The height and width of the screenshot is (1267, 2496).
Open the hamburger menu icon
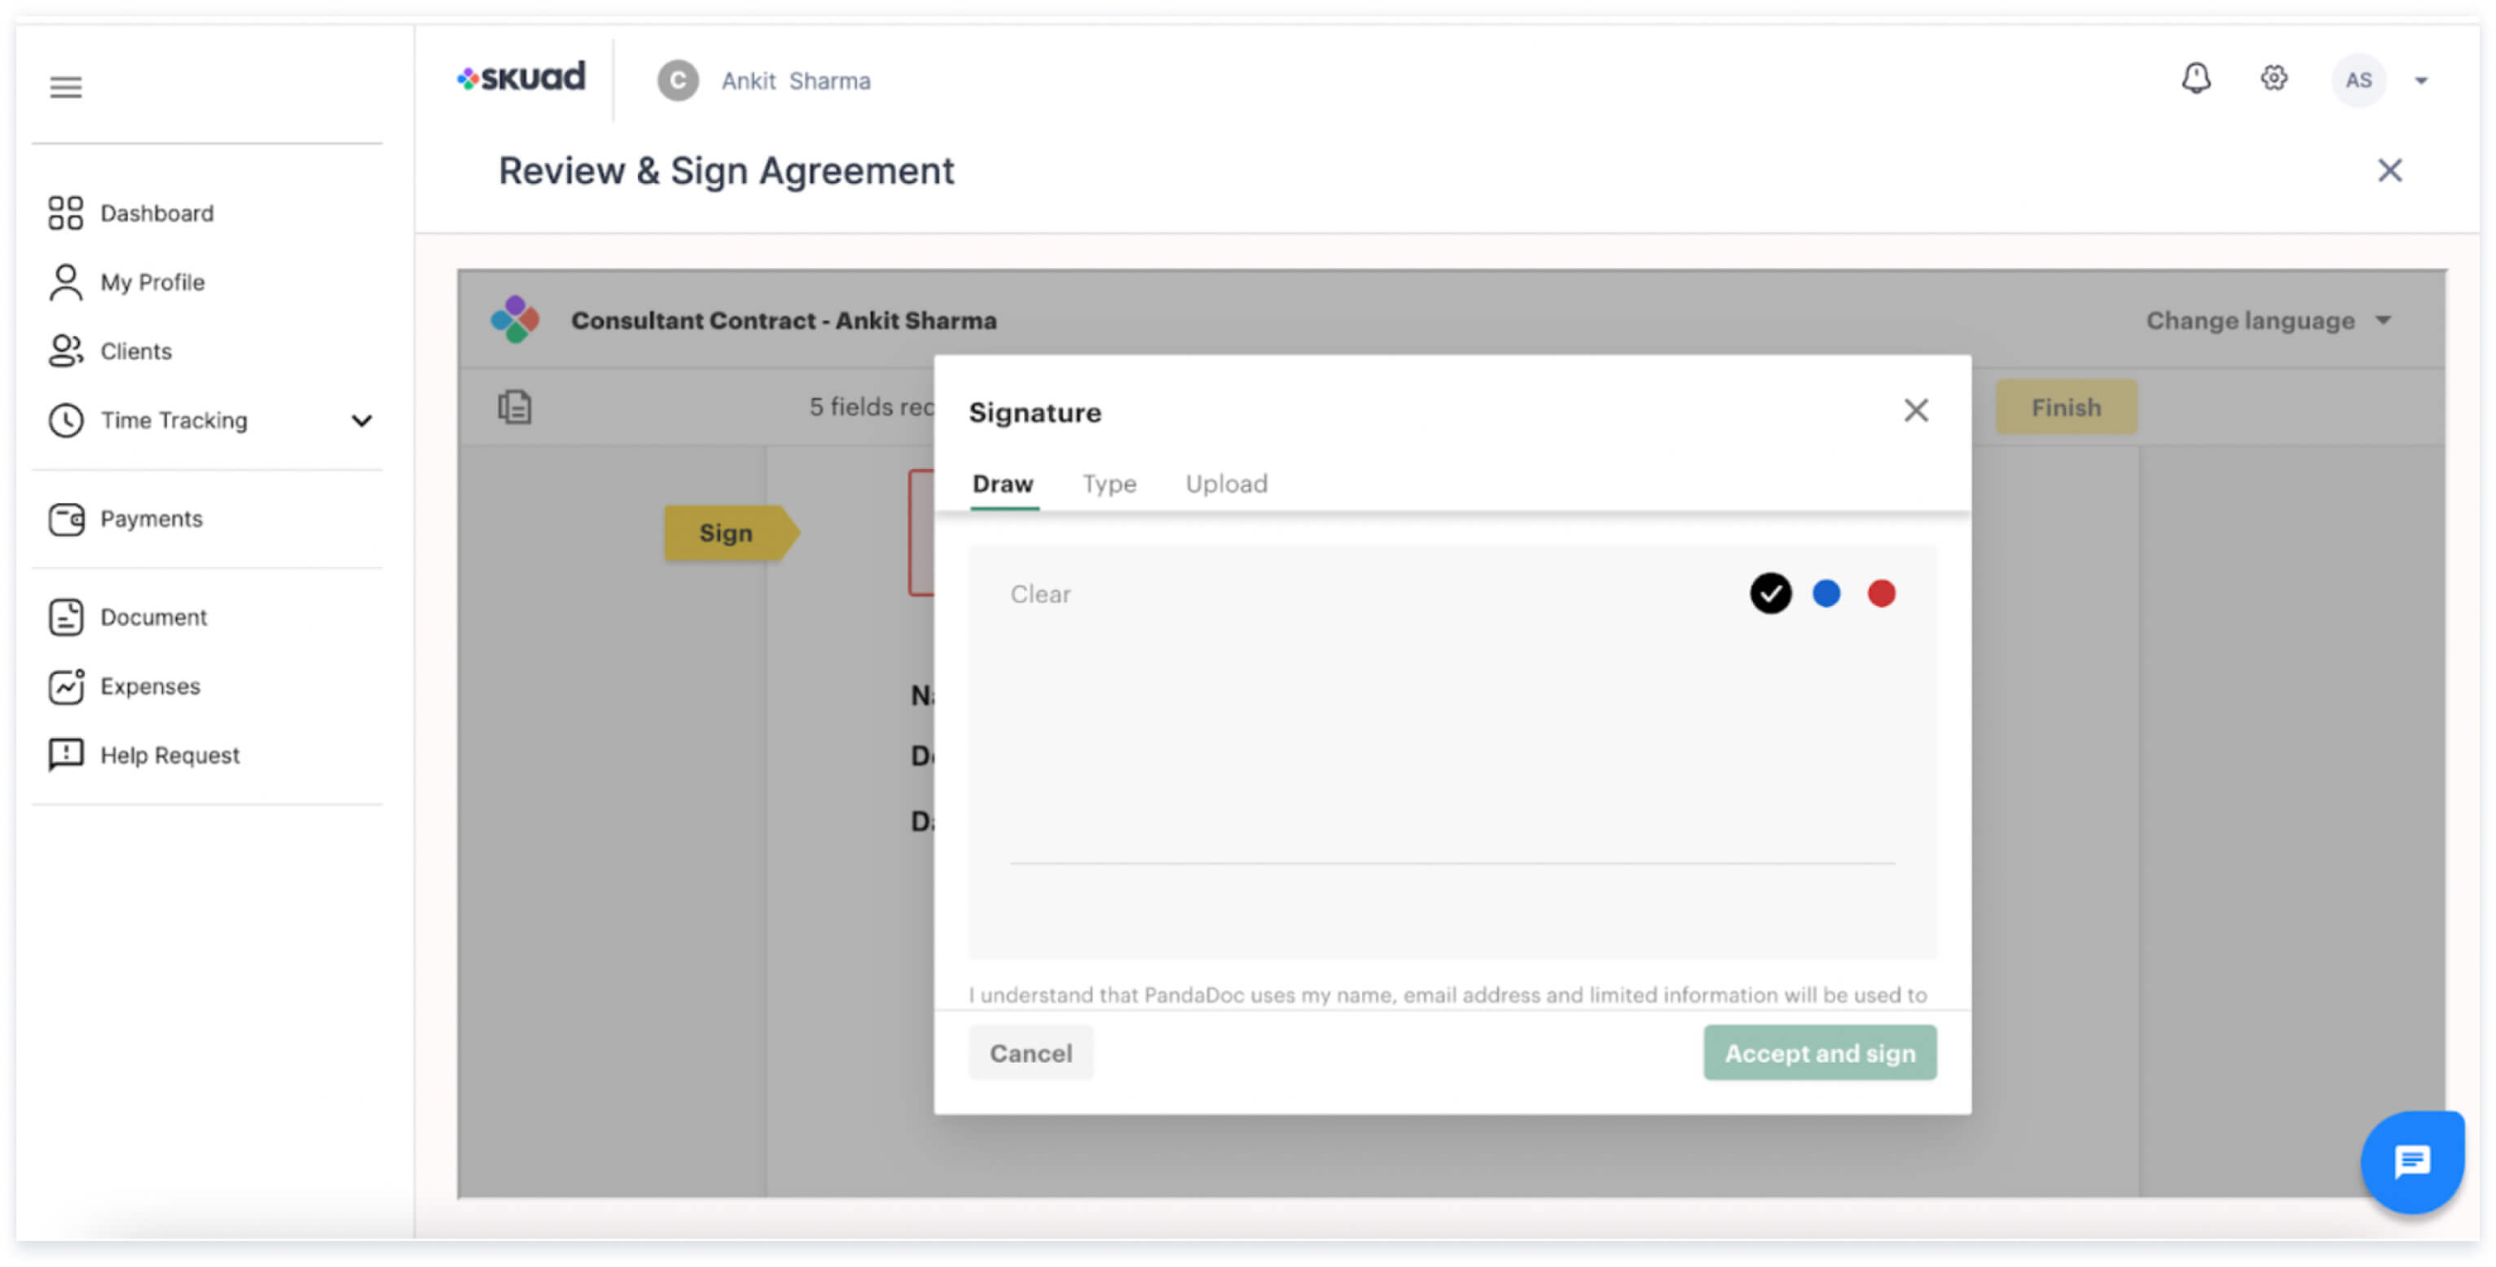point(66,87)
